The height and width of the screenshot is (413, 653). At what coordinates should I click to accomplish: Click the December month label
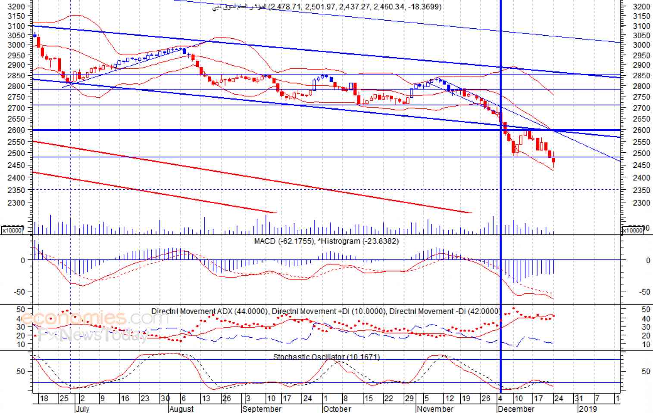516,408
